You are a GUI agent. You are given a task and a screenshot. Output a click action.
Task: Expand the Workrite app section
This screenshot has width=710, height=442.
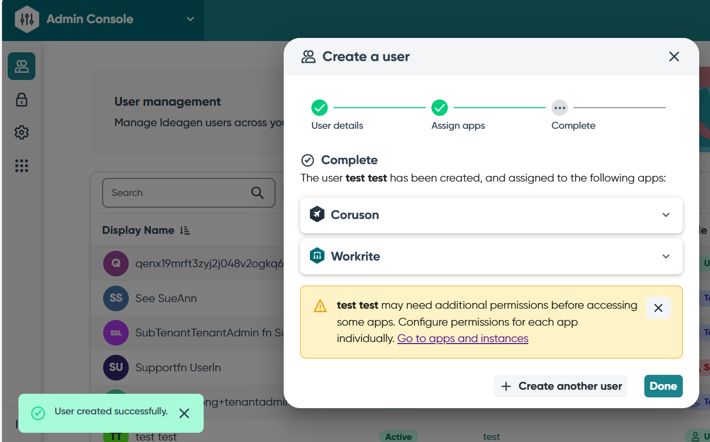click(666, 256)
